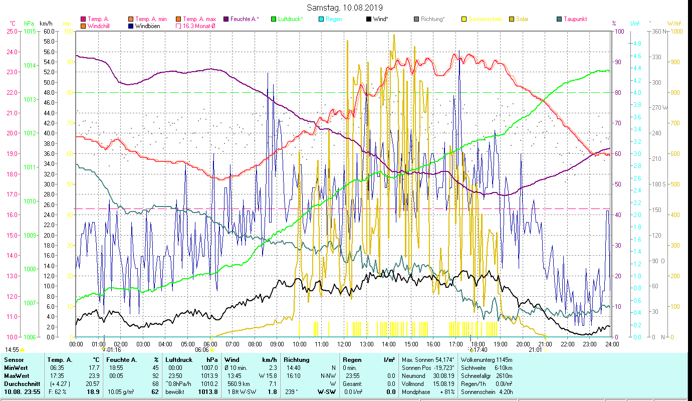Click the Temp. A. min legend label
Viewport: 692px width, 401px height.
pyautogui.click(x=152, y=20)
